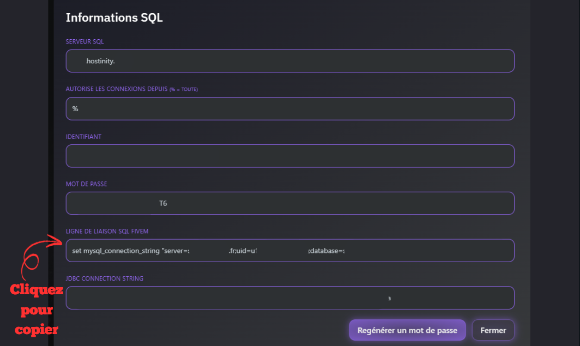The width and height of the screenshot is (580, 346).
Task: Click the ;database= segment in the connection string
Action: tap(326, 251)
